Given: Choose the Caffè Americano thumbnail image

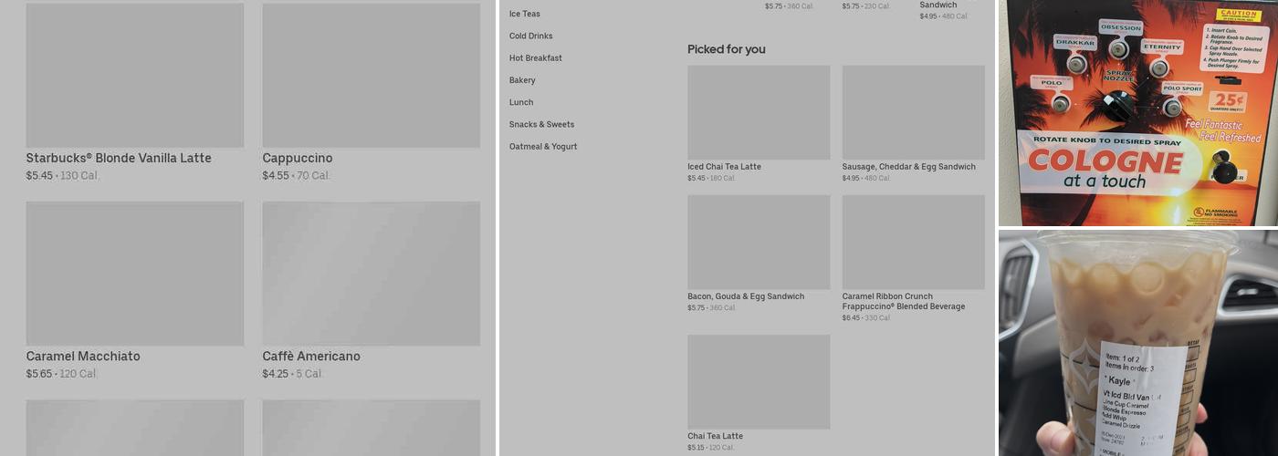Looking at the screenshot, I should pyautogui.click(x=371, y=274).
